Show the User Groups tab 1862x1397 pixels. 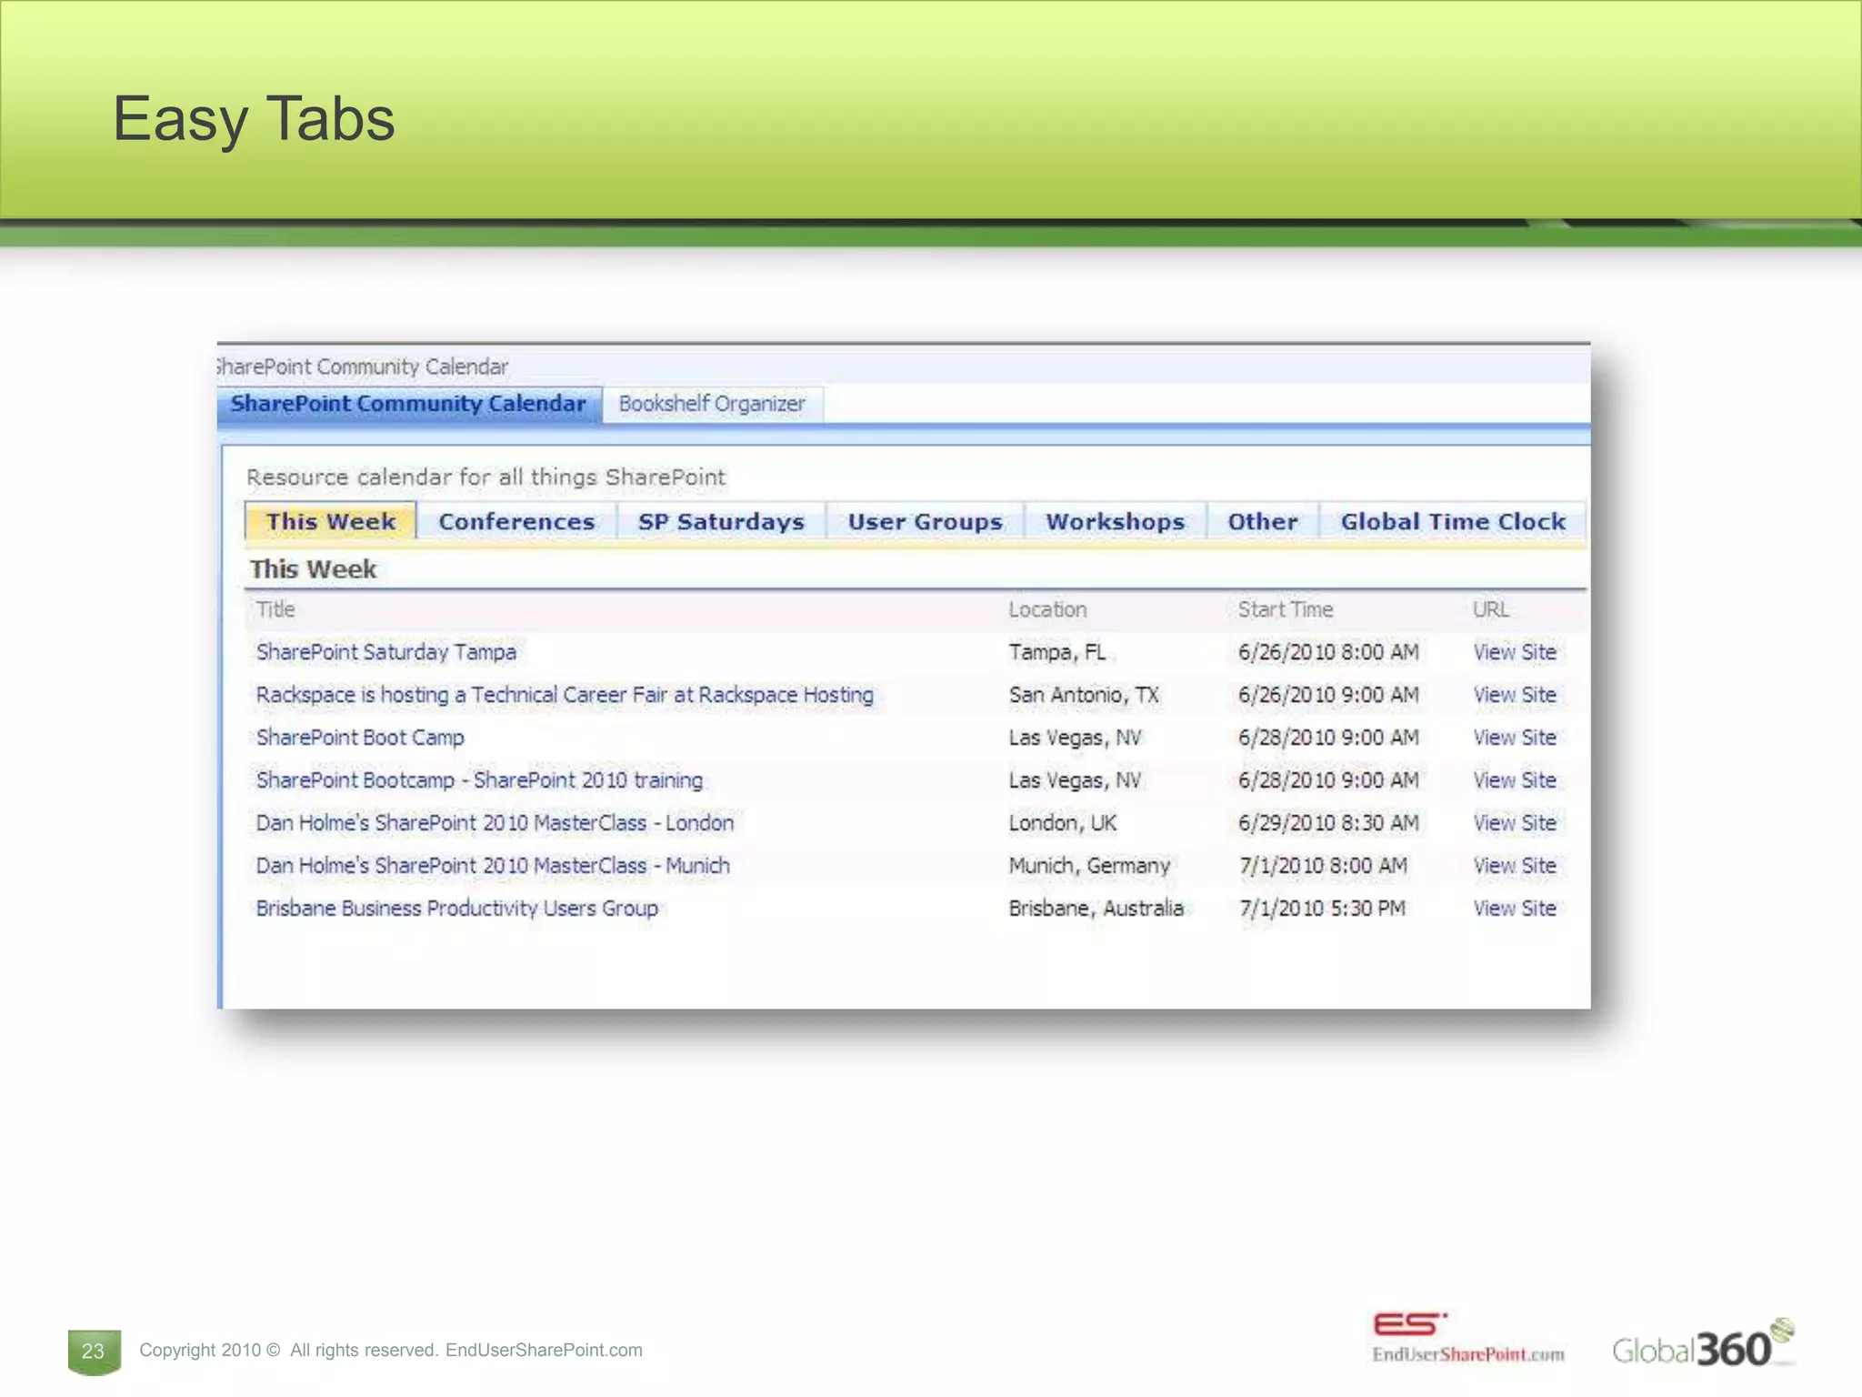[925, 522]
